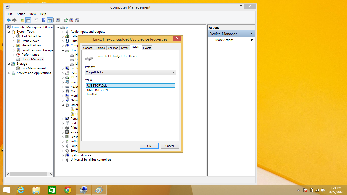Viewport: 347px width, 195px height.
Task: Expand Universal Serial Bus controllers
Action: pos(63,160)
